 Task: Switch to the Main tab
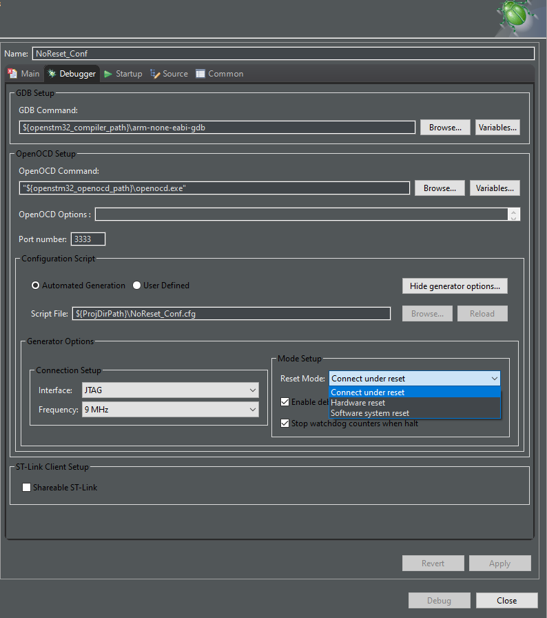pos(23,74)
